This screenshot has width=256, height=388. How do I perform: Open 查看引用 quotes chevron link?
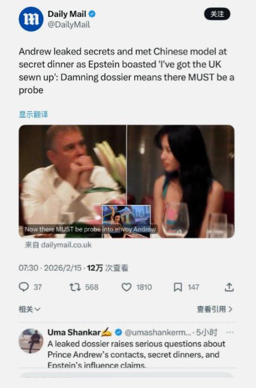coord(214,309)
